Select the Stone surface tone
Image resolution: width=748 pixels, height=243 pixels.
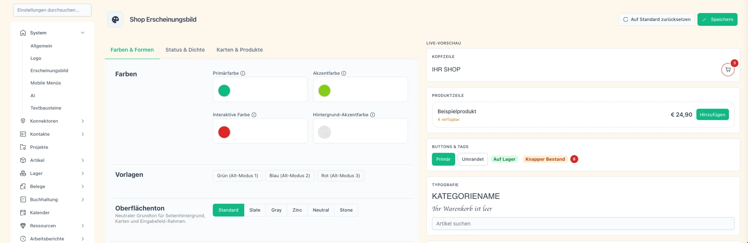[x=346, y=210]
